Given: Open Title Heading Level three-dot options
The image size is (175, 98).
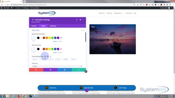Looking at the screenshot, I should pos(50,56).
